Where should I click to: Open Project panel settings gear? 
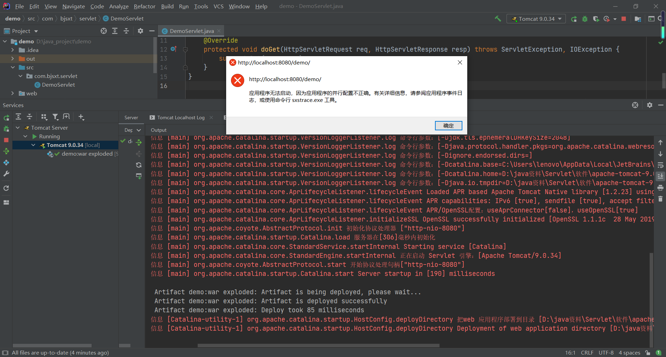pyautogui.click(x=140, y=31)
